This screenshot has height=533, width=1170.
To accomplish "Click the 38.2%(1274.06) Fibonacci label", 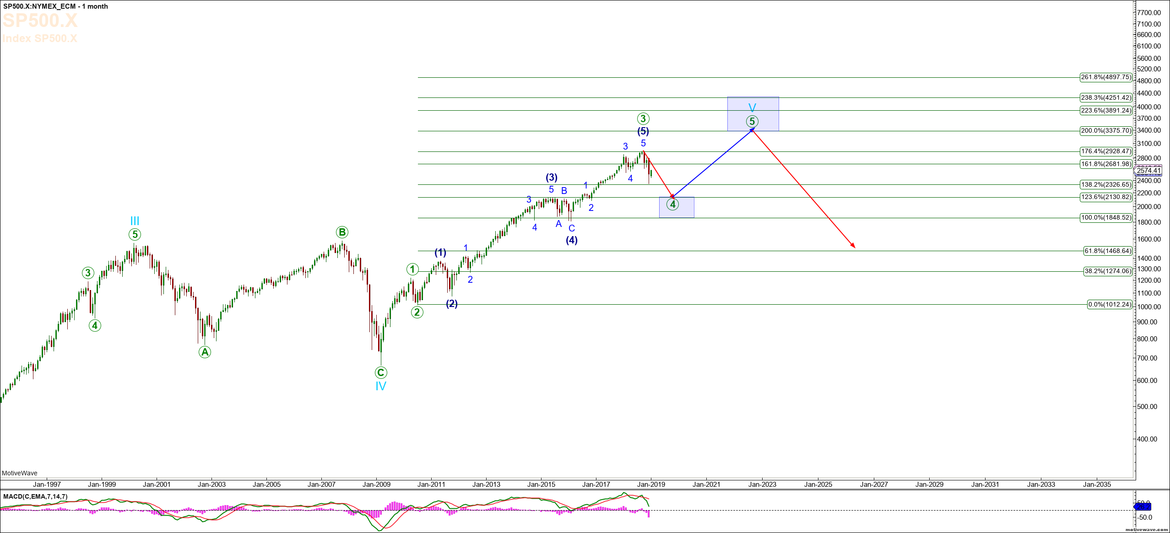I will coord(1107,271).
